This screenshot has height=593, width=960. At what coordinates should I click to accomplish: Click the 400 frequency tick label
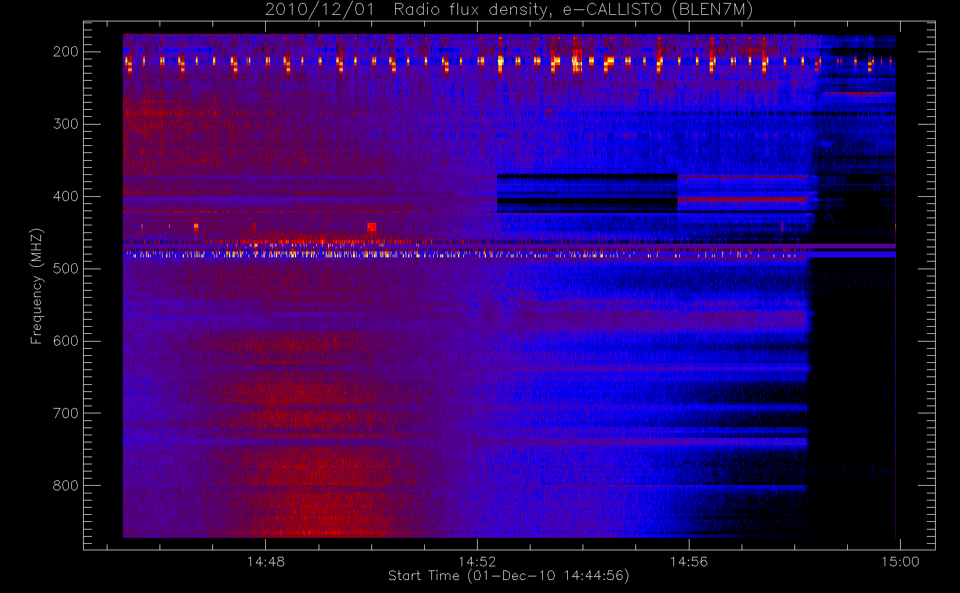click(66, 196)
